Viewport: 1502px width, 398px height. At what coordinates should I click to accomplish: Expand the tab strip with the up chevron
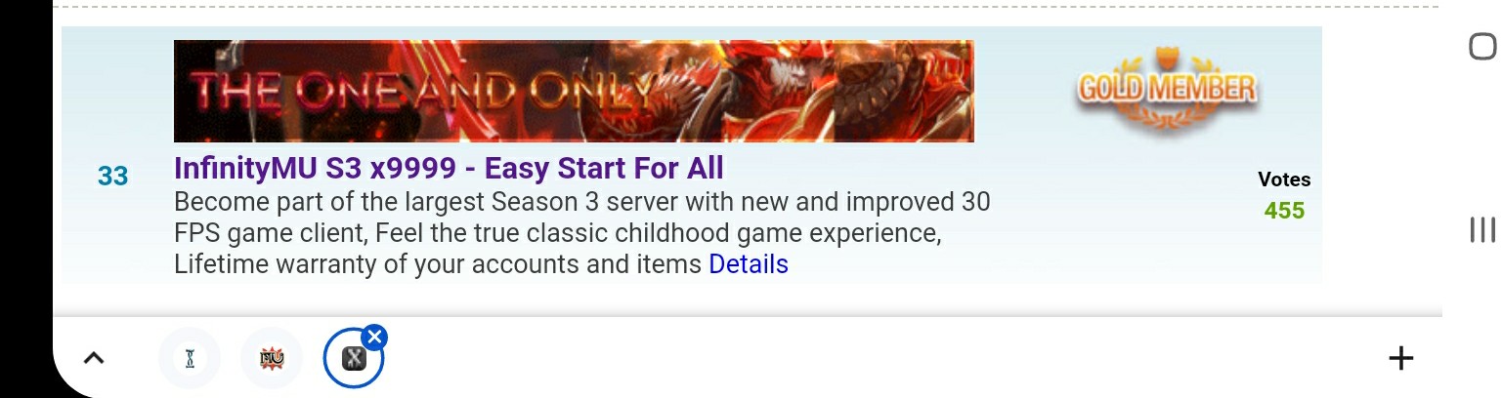pos(94,358)
